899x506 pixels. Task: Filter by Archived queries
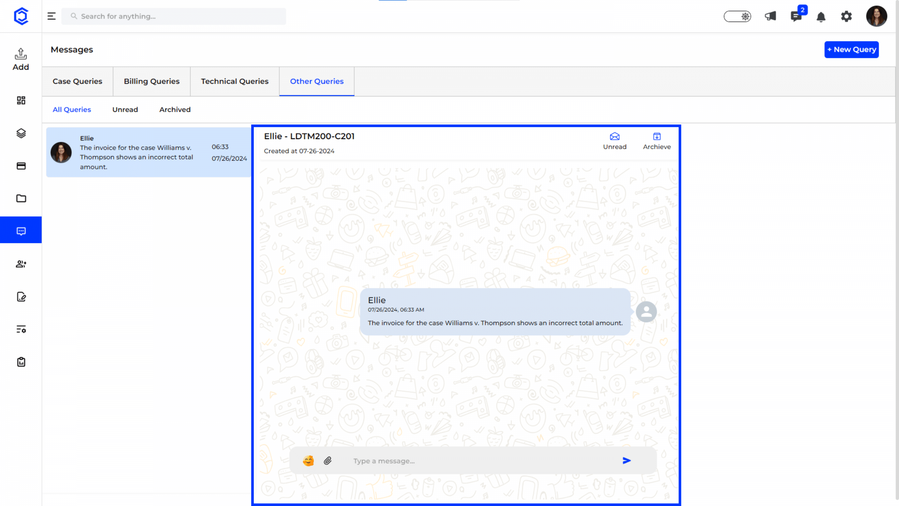[175, 110]
